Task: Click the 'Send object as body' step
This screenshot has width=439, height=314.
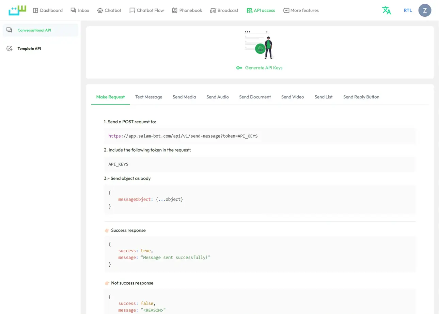Action: (127, 178)
